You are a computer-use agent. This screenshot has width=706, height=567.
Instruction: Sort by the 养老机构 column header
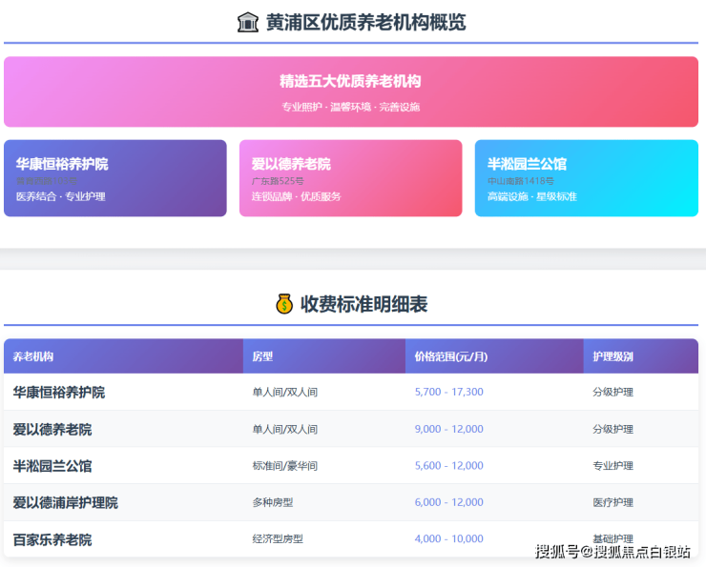point(33,356)
